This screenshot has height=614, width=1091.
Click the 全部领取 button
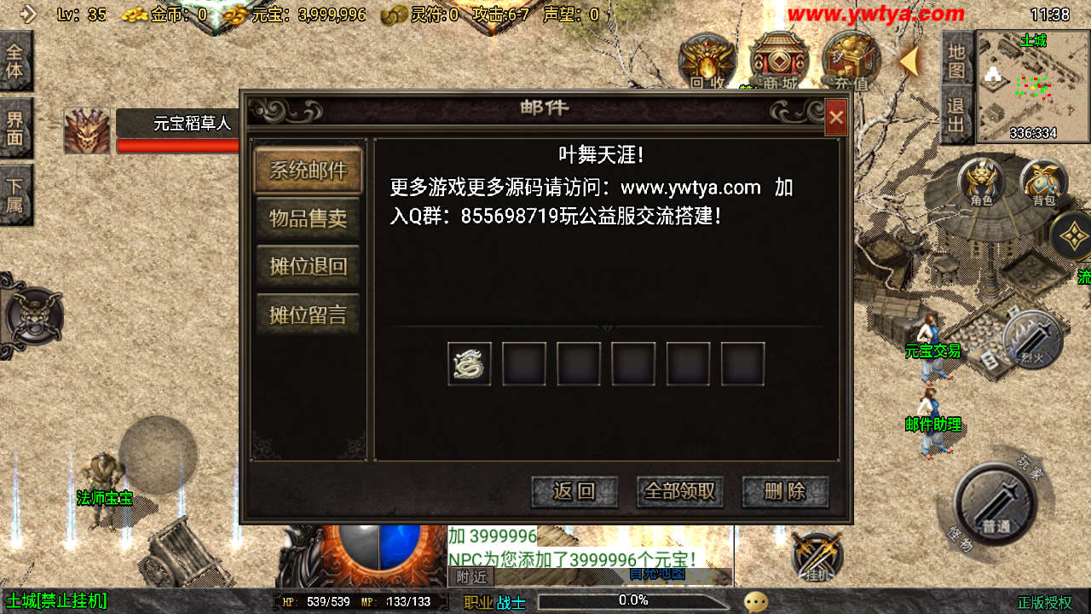pos(680,491)
